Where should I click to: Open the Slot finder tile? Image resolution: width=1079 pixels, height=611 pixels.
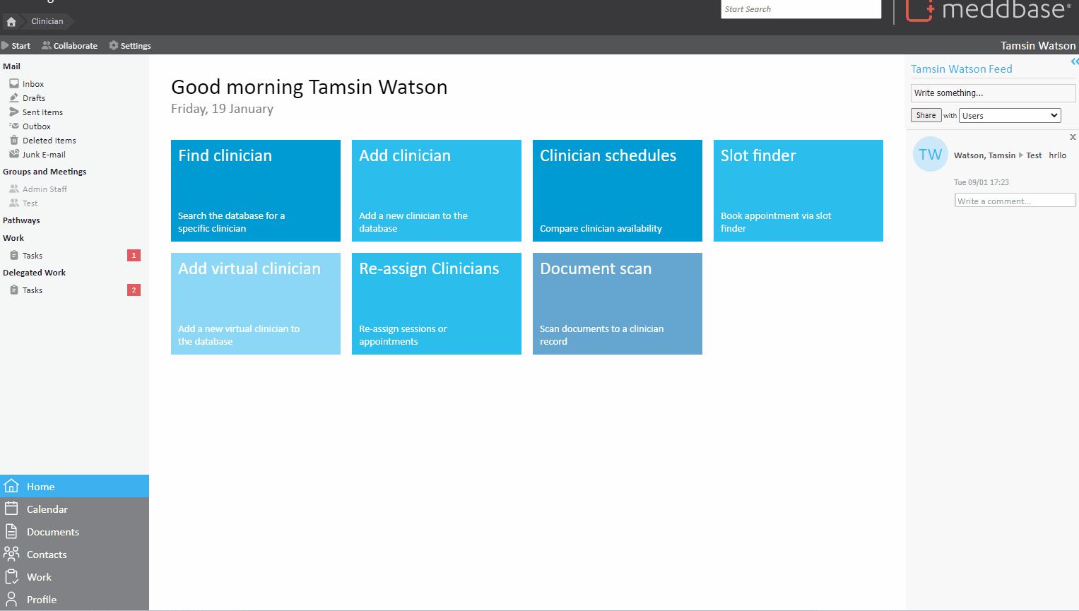tap(798, 191)
